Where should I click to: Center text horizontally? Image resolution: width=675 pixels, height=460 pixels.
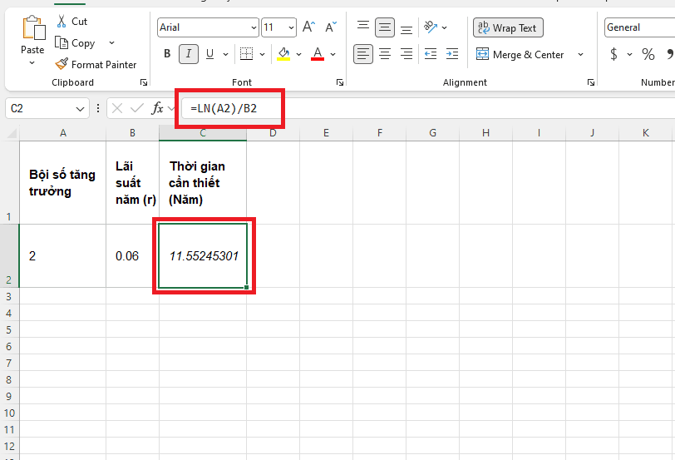(385, 54)
